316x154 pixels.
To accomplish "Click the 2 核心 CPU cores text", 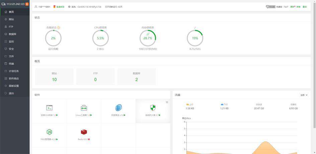I will pyautogui.click(x=100, y=49).
